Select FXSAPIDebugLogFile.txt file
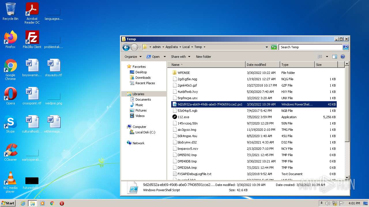 tap(254, 174)
